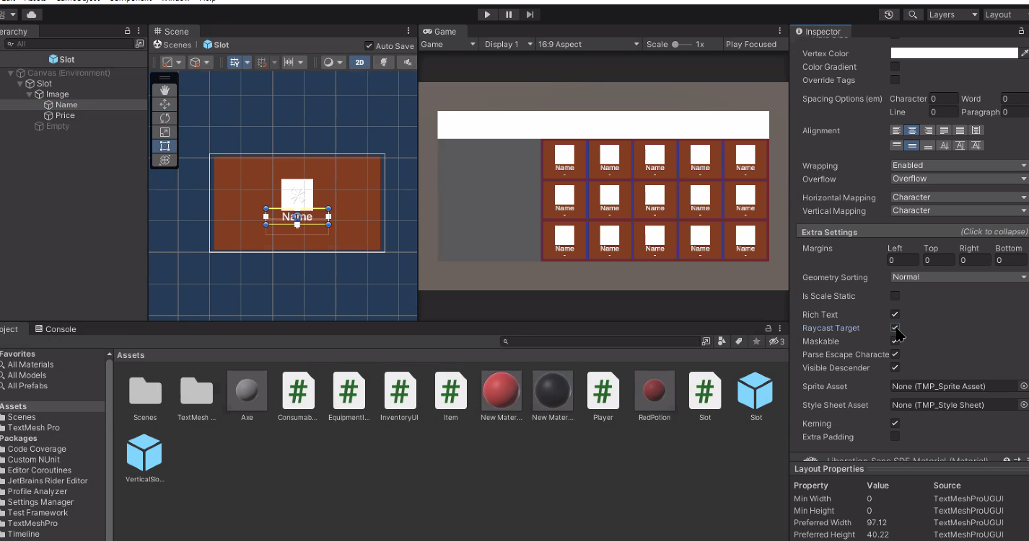
Task: Open the Horizontal Mapping dropdown
Action: tap(959, 197)
